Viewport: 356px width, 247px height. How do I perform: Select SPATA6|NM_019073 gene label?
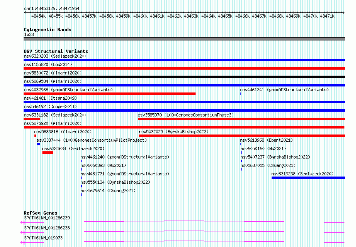coord(43,238)
